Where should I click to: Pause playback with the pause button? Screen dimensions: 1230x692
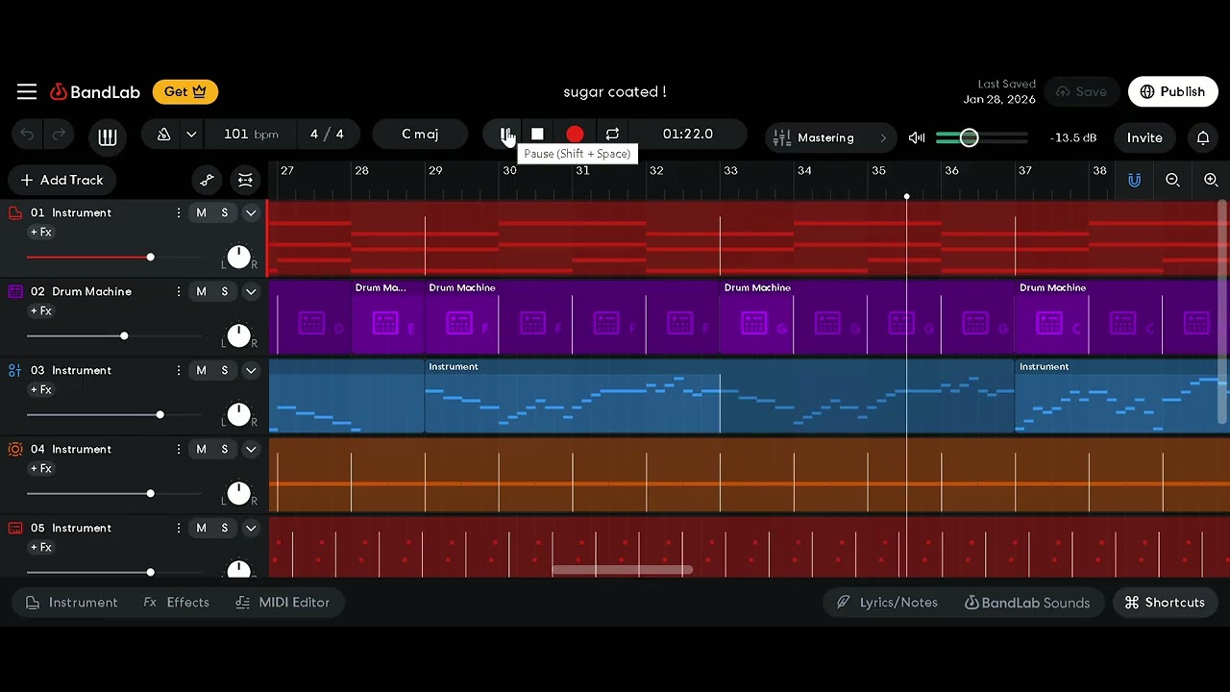click(x=505, y=135)
